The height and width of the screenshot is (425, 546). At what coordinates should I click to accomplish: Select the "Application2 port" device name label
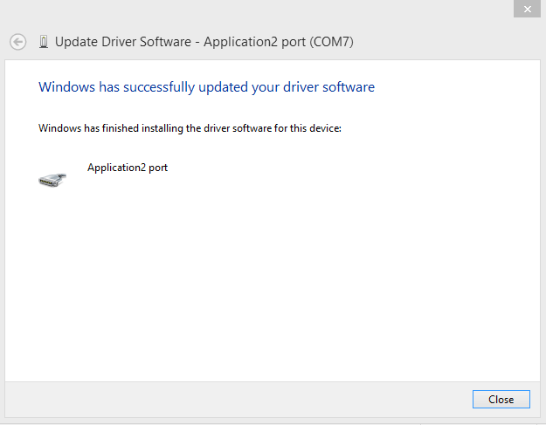point(128,168)
